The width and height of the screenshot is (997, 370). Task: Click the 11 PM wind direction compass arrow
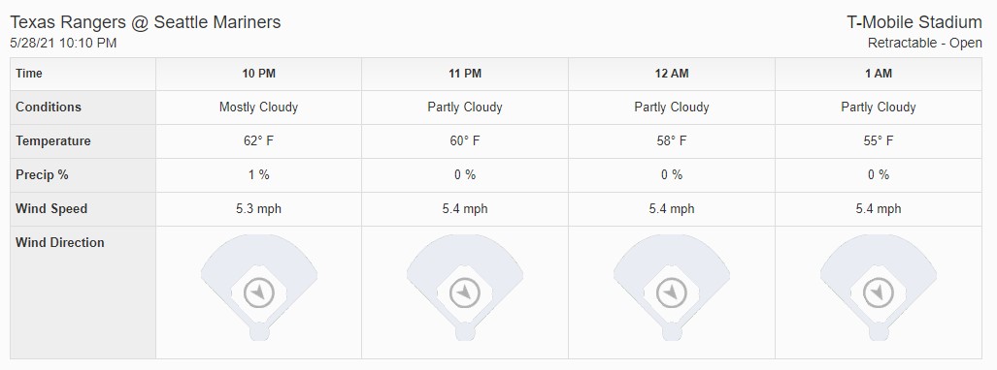coord(465,293)
